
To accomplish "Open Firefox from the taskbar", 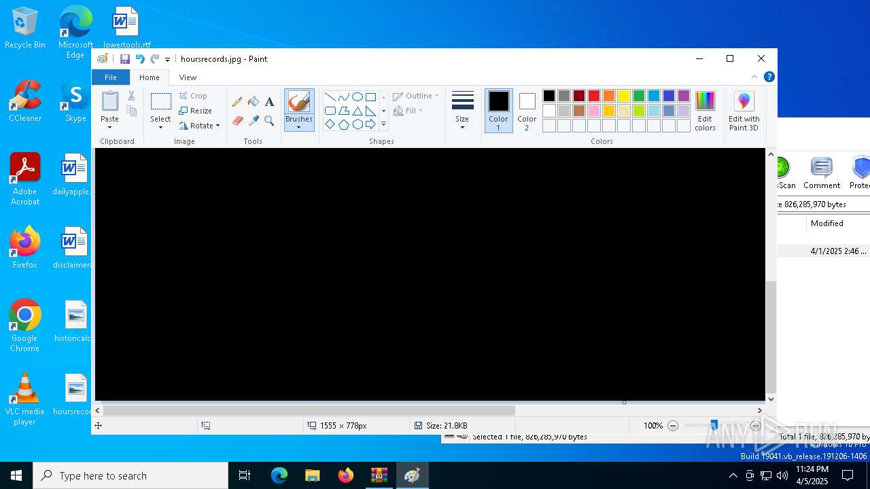I will point(346,475).
